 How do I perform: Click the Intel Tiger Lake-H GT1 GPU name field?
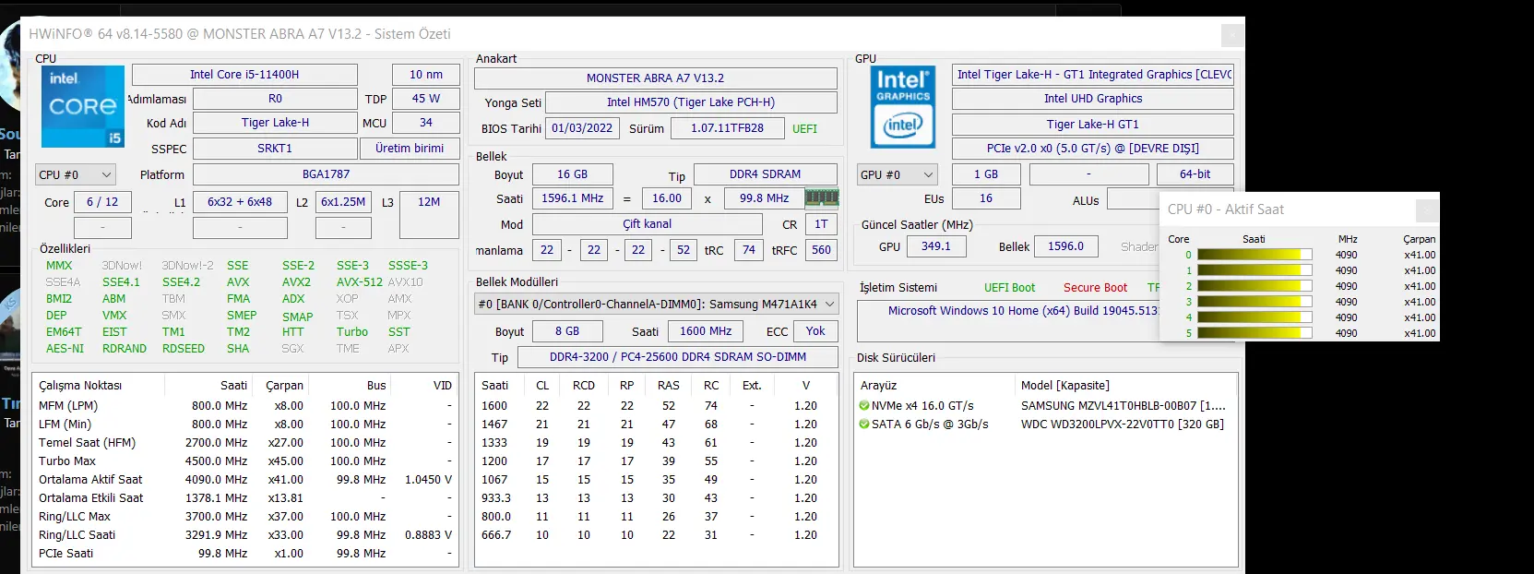pyautogui.click(x=1093, y=75)
